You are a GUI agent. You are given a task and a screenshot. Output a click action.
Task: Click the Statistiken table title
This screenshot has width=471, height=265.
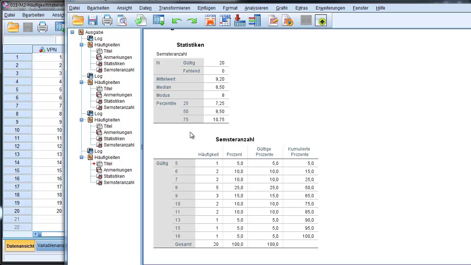[190, 45]
